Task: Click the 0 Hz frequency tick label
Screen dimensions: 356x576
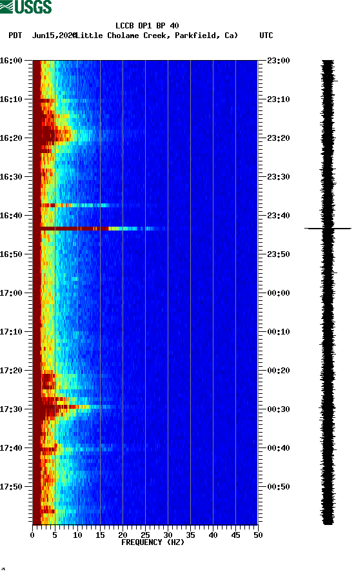Action: [x=32, y=535]
